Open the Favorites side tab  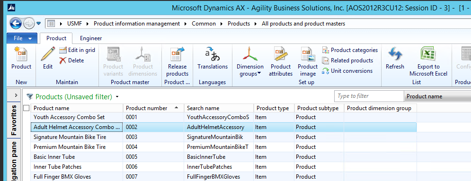(14, 121)
